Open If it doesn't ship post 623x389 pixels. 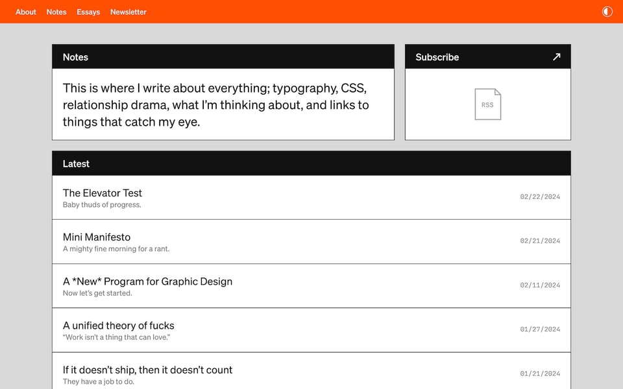pos(147,370)
